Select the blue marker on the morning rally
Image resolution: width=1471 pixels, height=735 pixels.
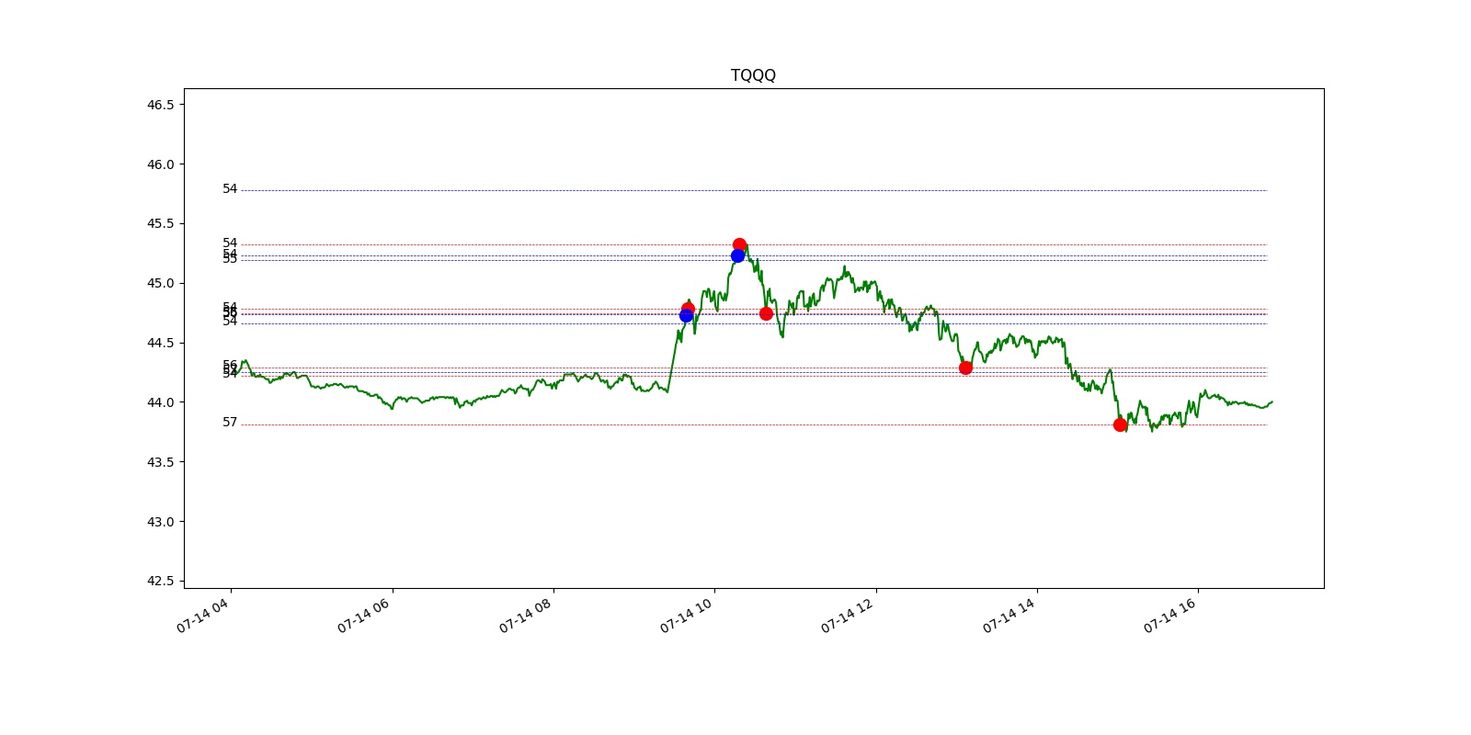pos(686,315)
